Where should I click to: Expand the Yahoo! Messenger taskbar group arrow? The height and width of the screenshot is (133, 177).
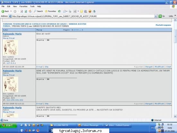103,125
